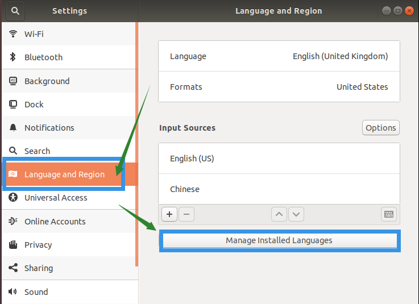419x304 pixels.
Task: Remove the selected input source
Action: click(x=186, y=214)
